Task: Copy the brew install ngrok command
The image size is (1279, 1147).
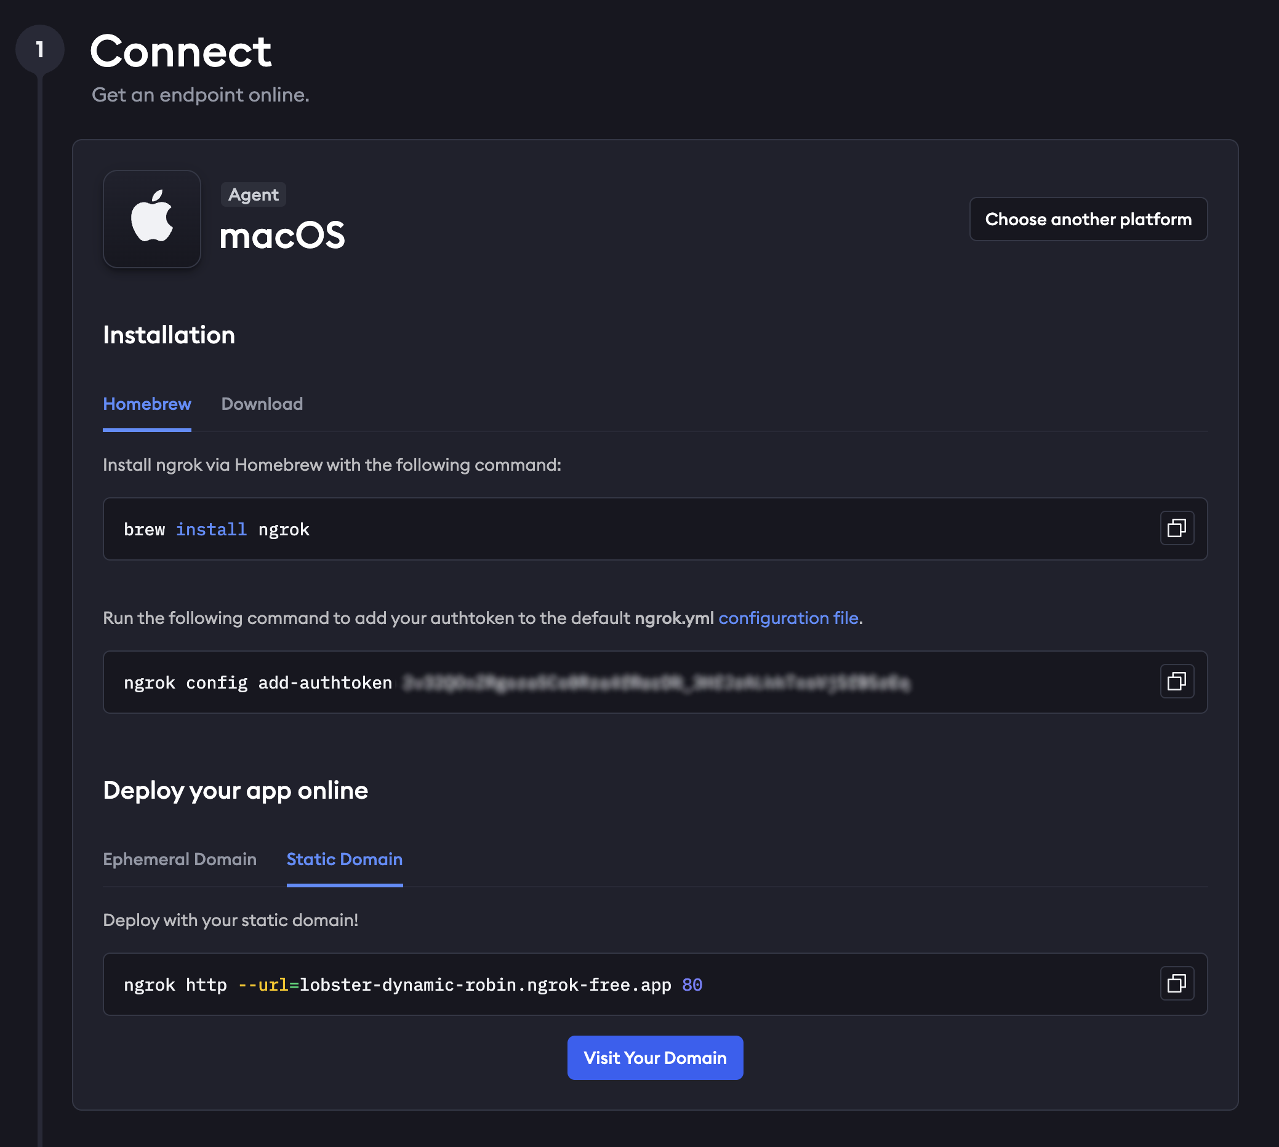Action: click(x=1176, y=528)
